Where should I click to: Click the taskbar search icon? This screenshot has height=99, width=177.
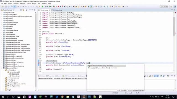pyautogui.click(x=8, y=97)
